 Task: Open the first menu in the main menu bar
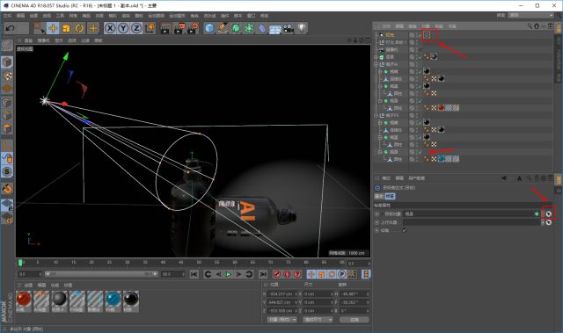coord(8,16)
